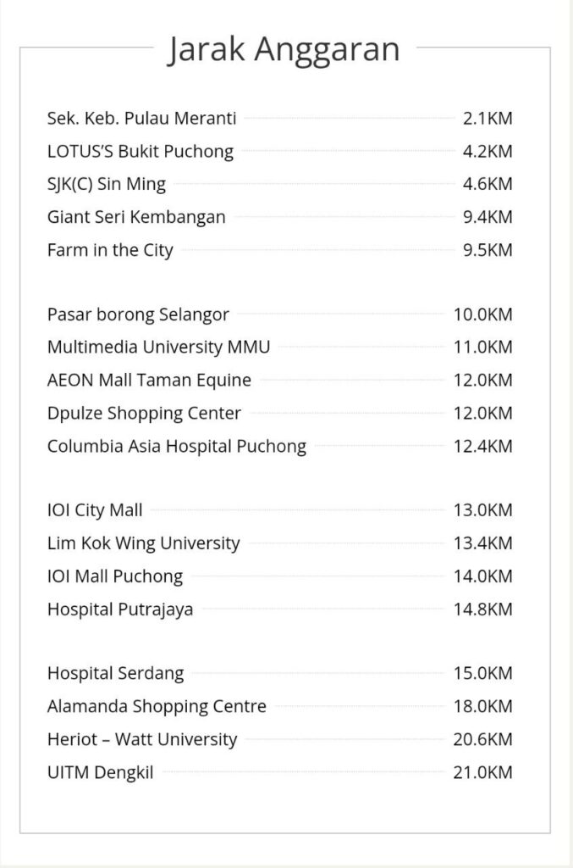The image size is (573, 868).
Task: Click AEON Mall Taman Equine
Action: click(149, 381)
